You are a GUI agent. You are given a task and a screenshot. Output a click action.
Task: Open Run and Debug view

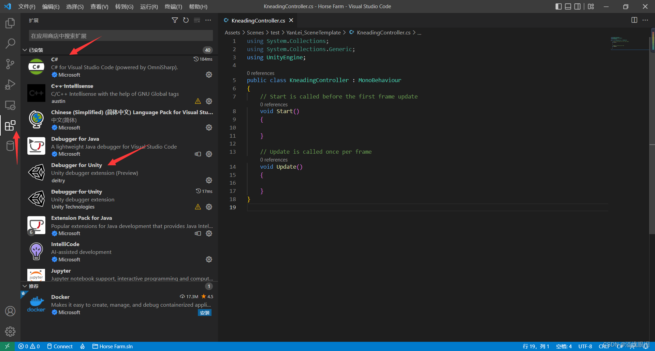pos(10,85)
